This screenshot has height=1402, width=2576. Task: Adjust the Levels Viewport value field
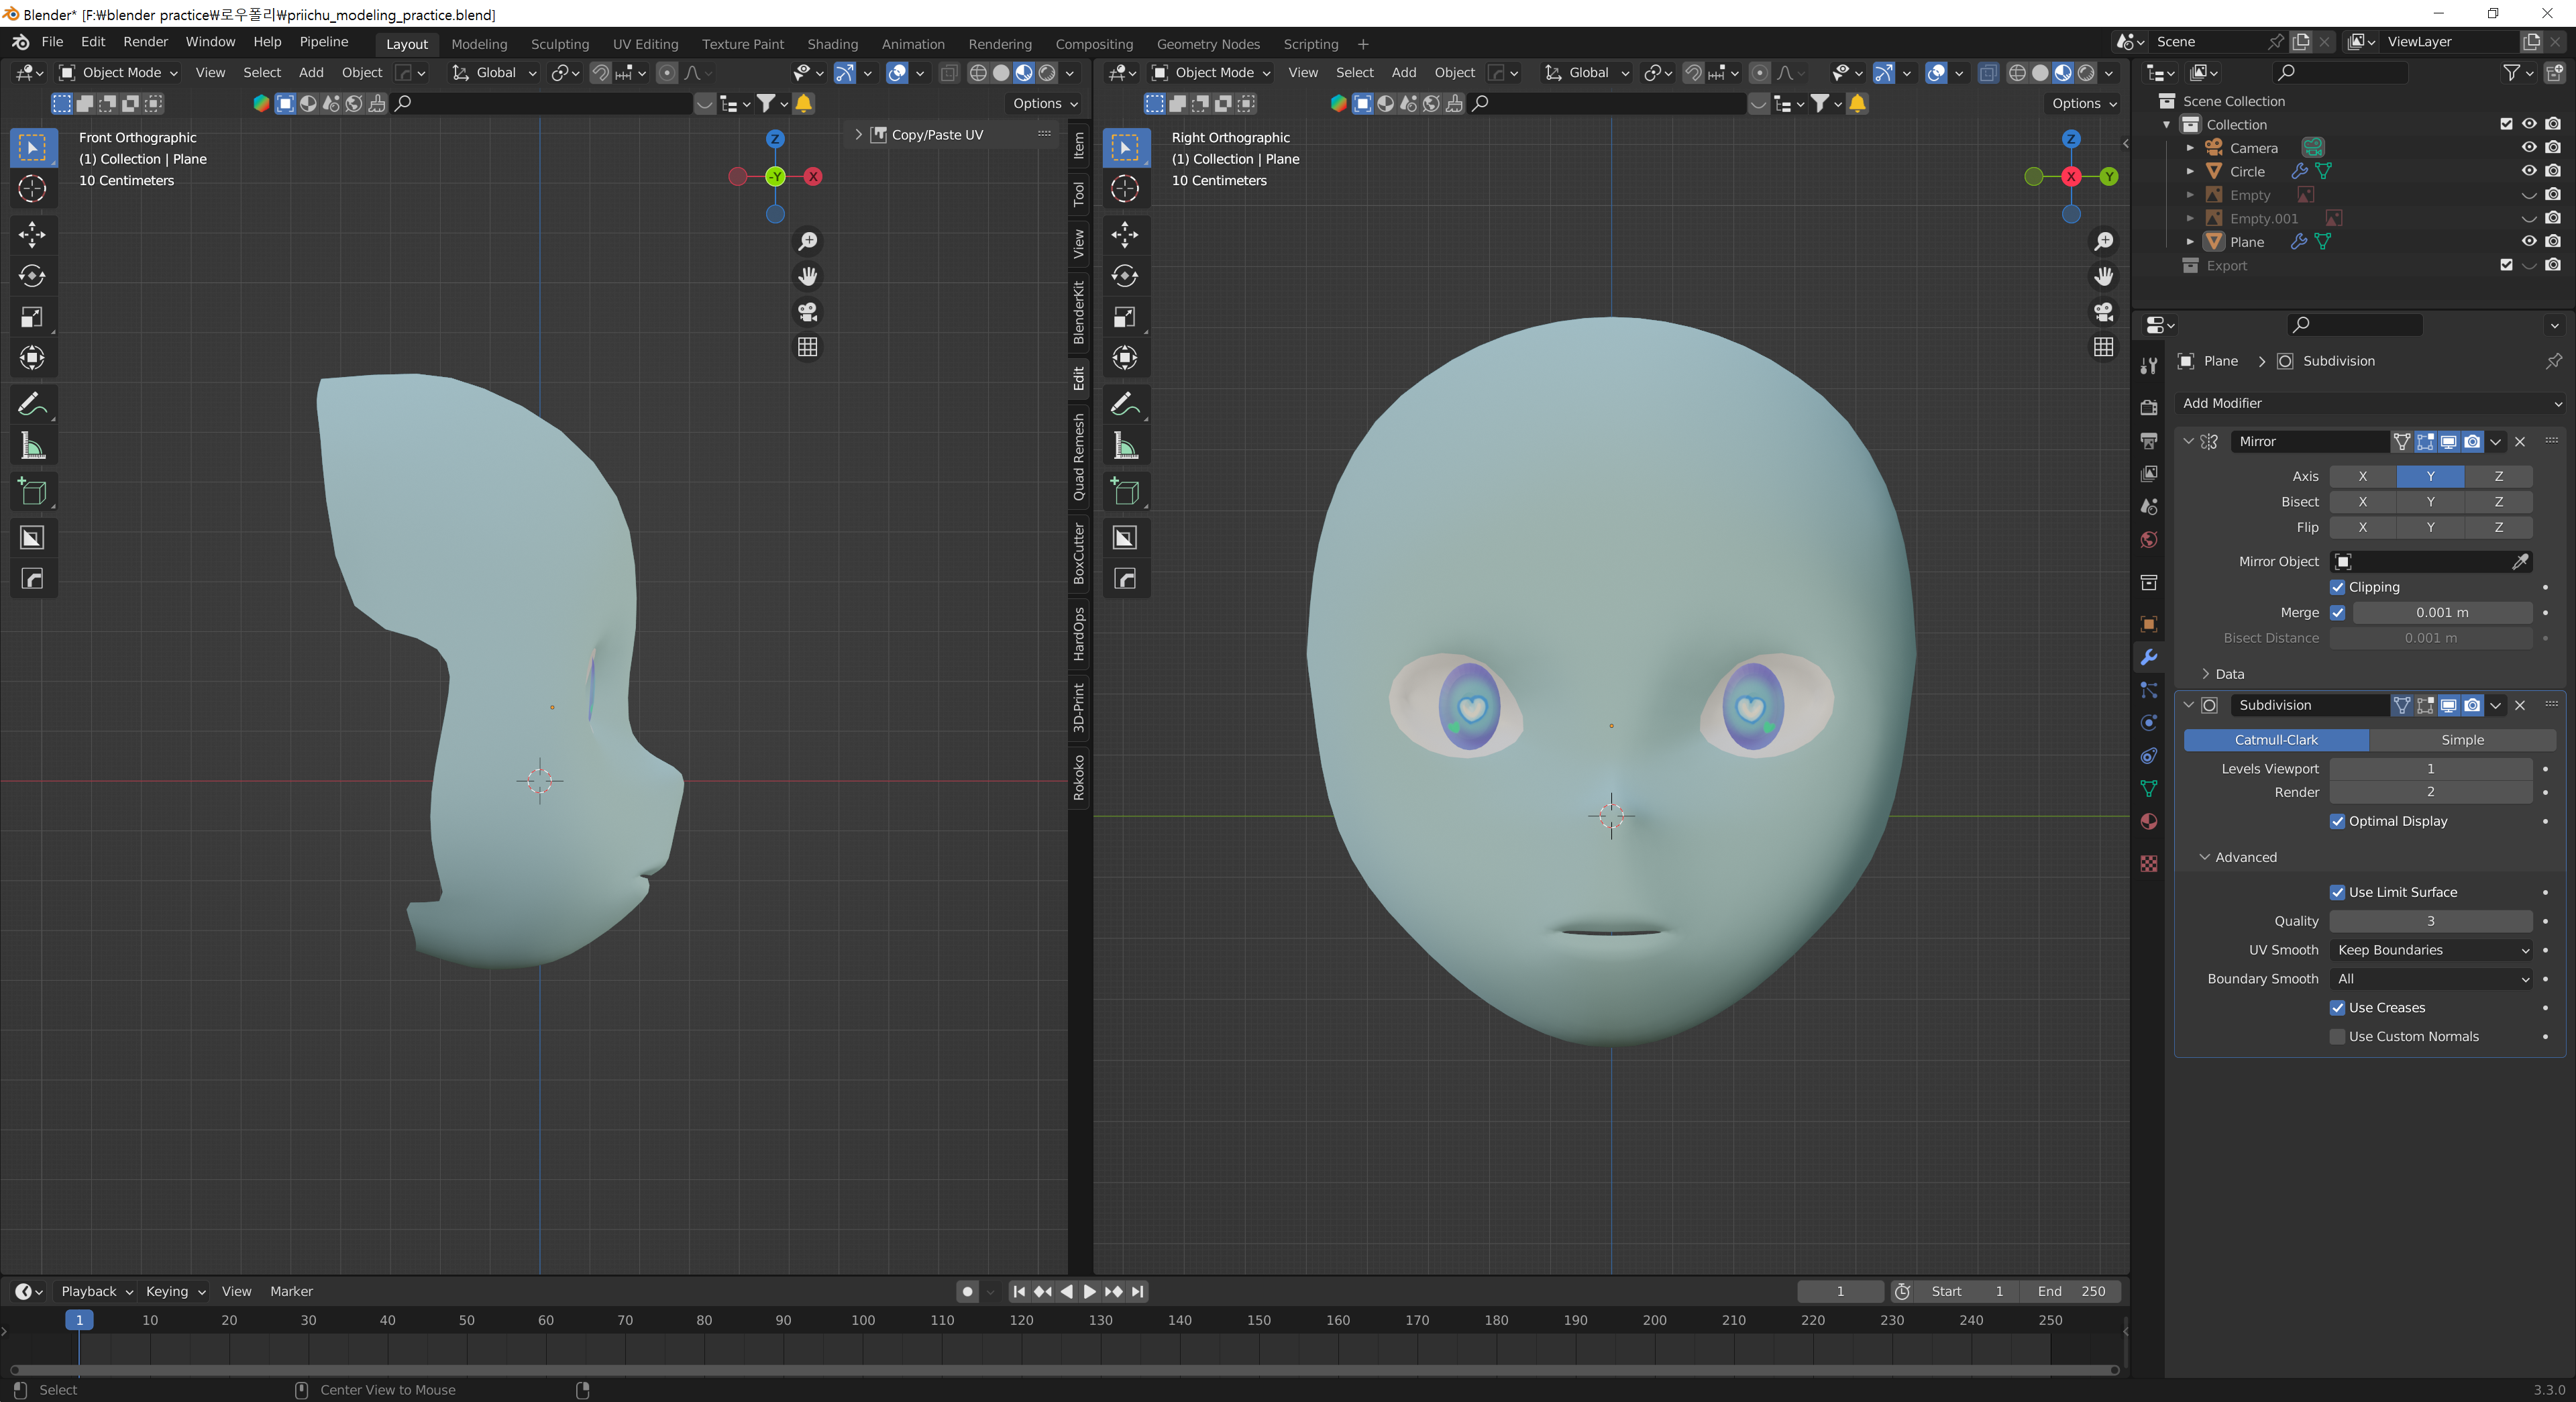(2430, 769)
